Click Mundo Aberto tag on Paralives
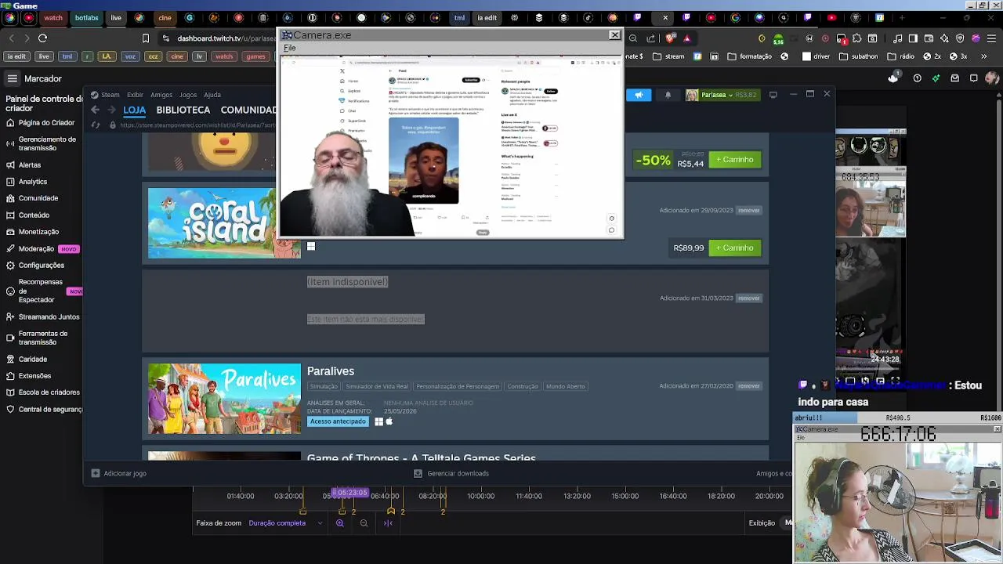This screenshot has height=564, width=1003. coord(565,386)
